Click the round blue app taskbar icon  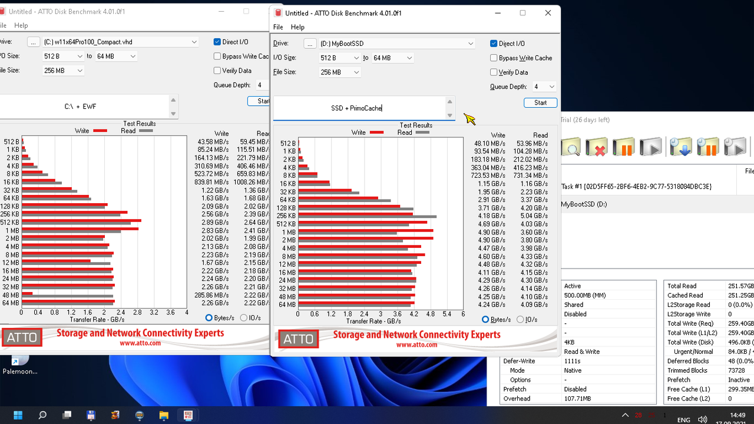pyautogui.click(x=140, y=415)
